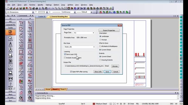Select the LINES palette icon
The width and height of the screenshot is (188, 105).
point(10,32)
